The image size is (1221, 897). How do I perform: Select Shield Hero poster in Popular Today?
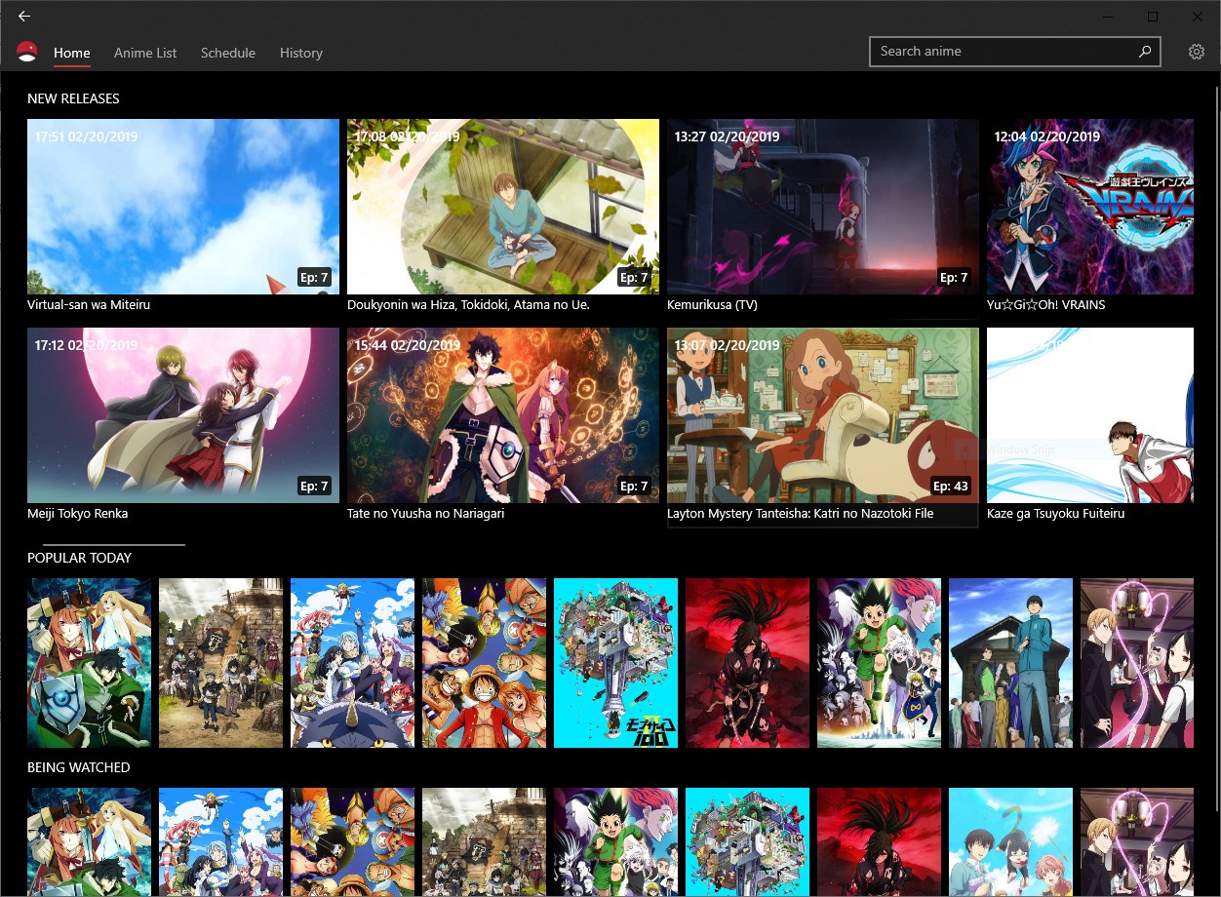[89, 663]
